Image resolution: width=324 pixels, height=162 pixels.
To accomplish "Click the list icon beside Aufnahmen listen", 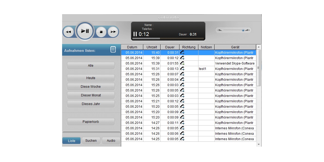I will pyautogui.click(x=113, y=49).
